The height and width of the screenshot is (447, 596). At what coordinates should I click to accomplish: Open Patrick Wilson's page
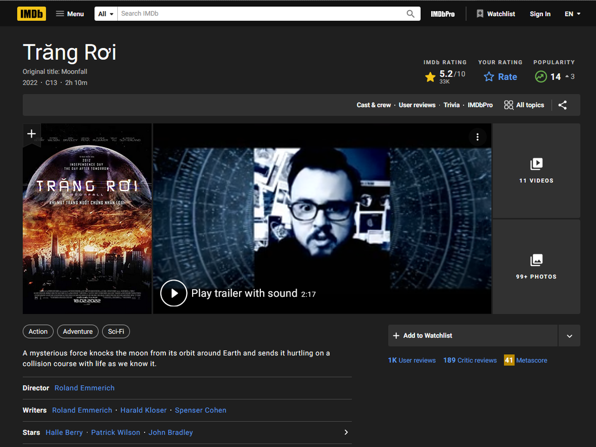point(116,432)
